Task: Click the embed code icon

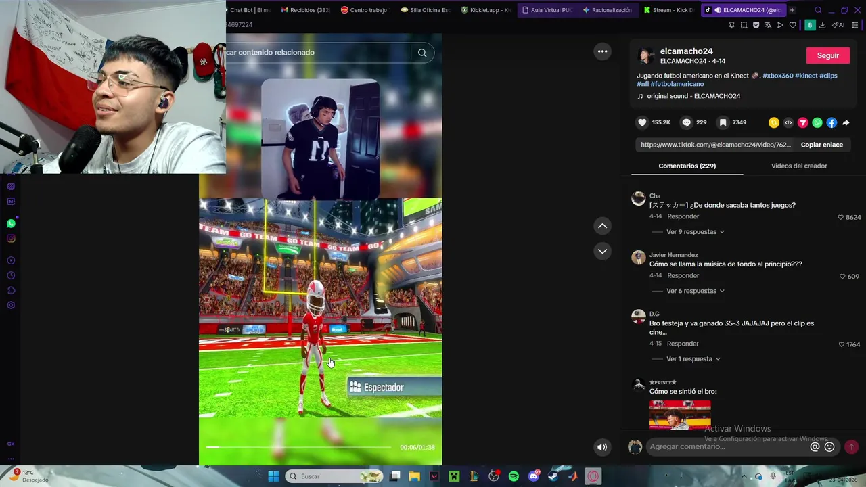Action: coord(788,122)
